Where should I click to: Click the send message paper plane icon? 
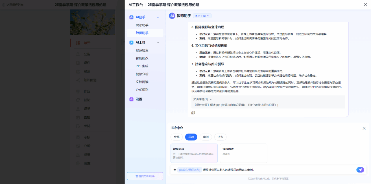click(x=360, y=170)
